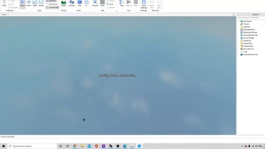Open the Windows Start menu
Screen dimensions: 265x149
point(3,146)
